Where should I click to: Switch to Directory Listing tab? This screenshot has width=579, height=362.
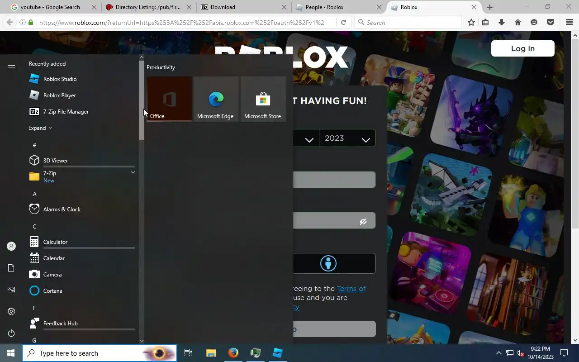click(148, 7)
